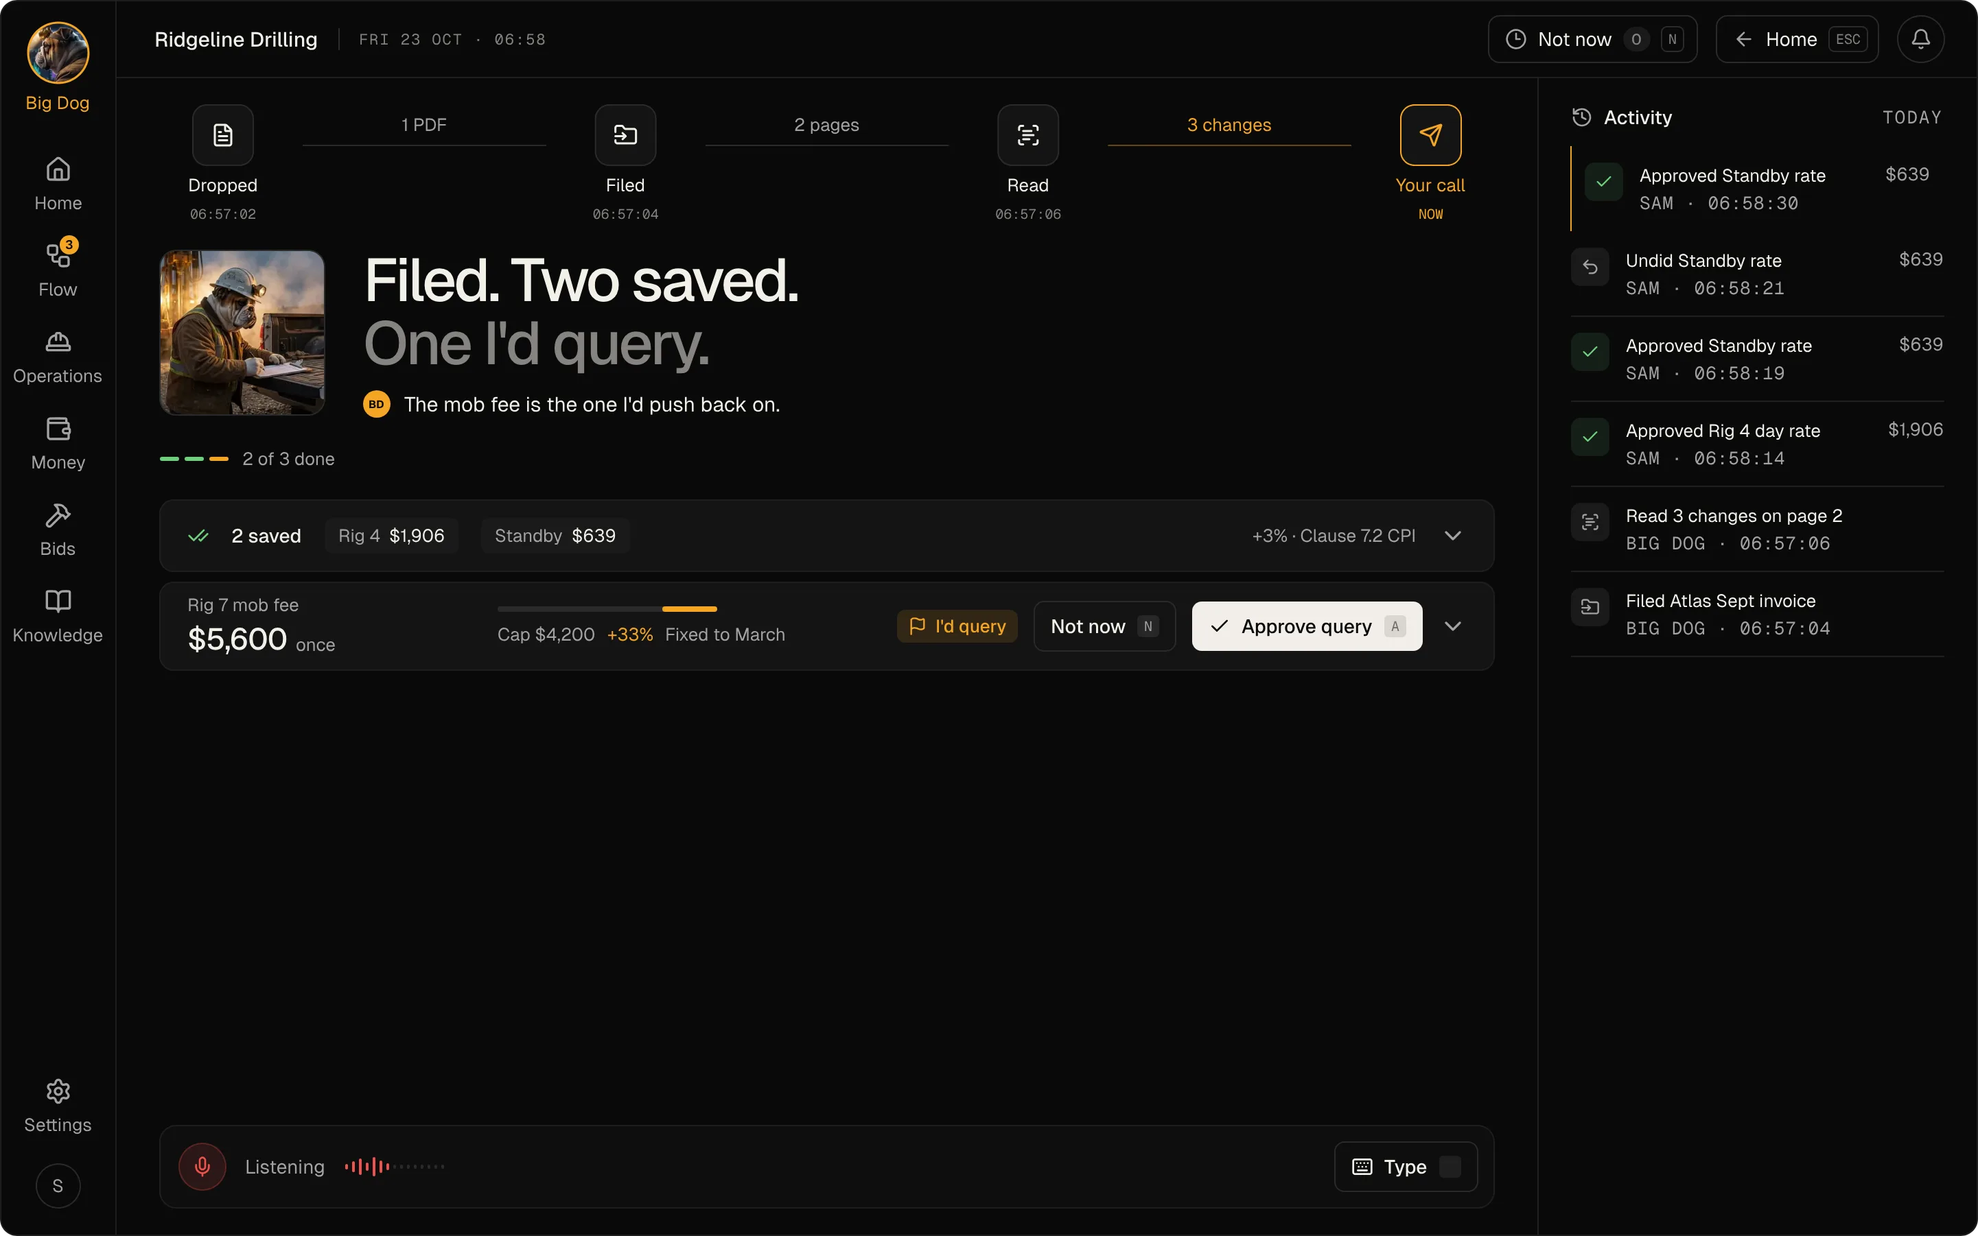The height and width of the screenshot is (1236, 1978).
Task: Open Approved Standby rate at 06:58:30
Action: (x=1757, y=189)
